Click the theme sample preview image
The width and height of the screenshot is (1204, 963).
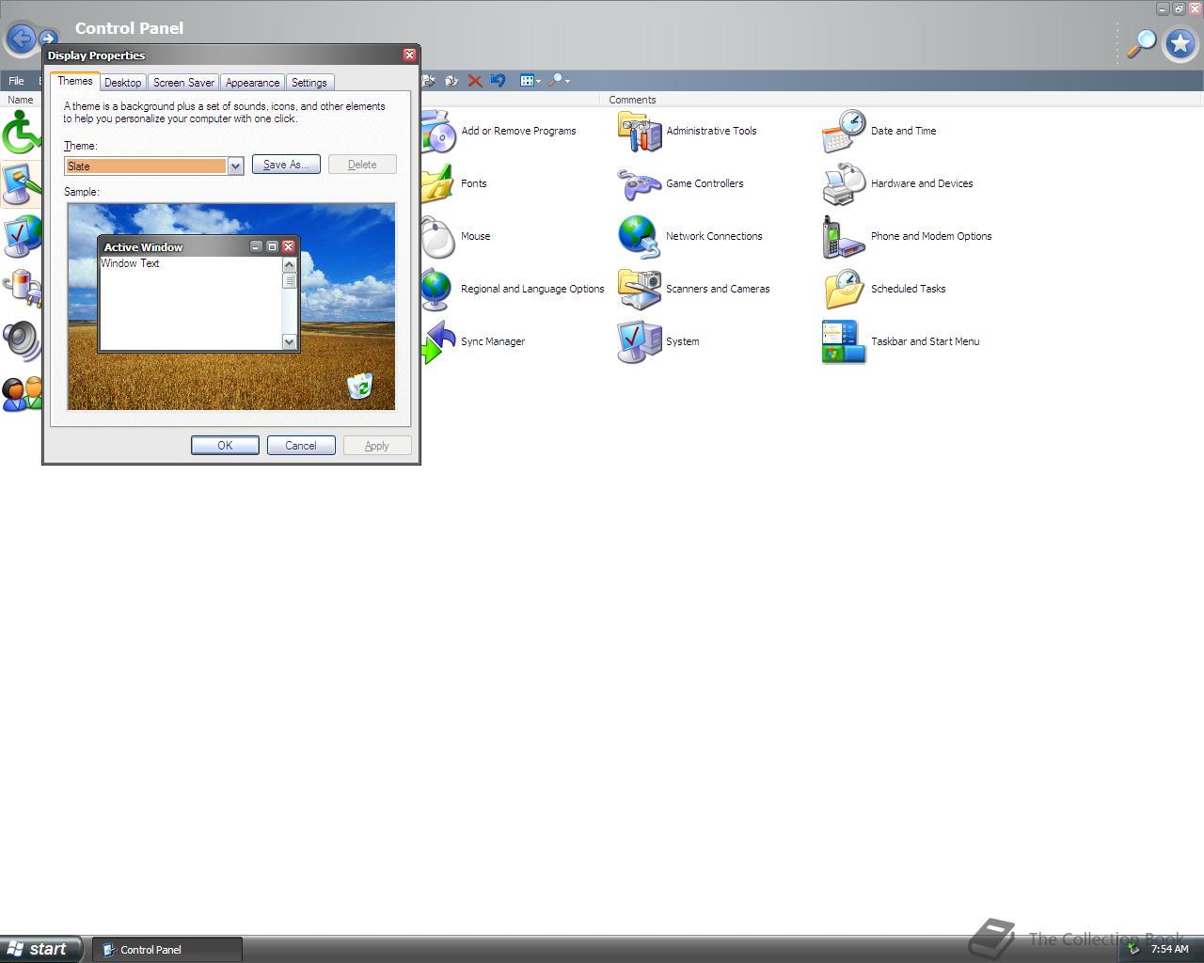click(231, 307)
